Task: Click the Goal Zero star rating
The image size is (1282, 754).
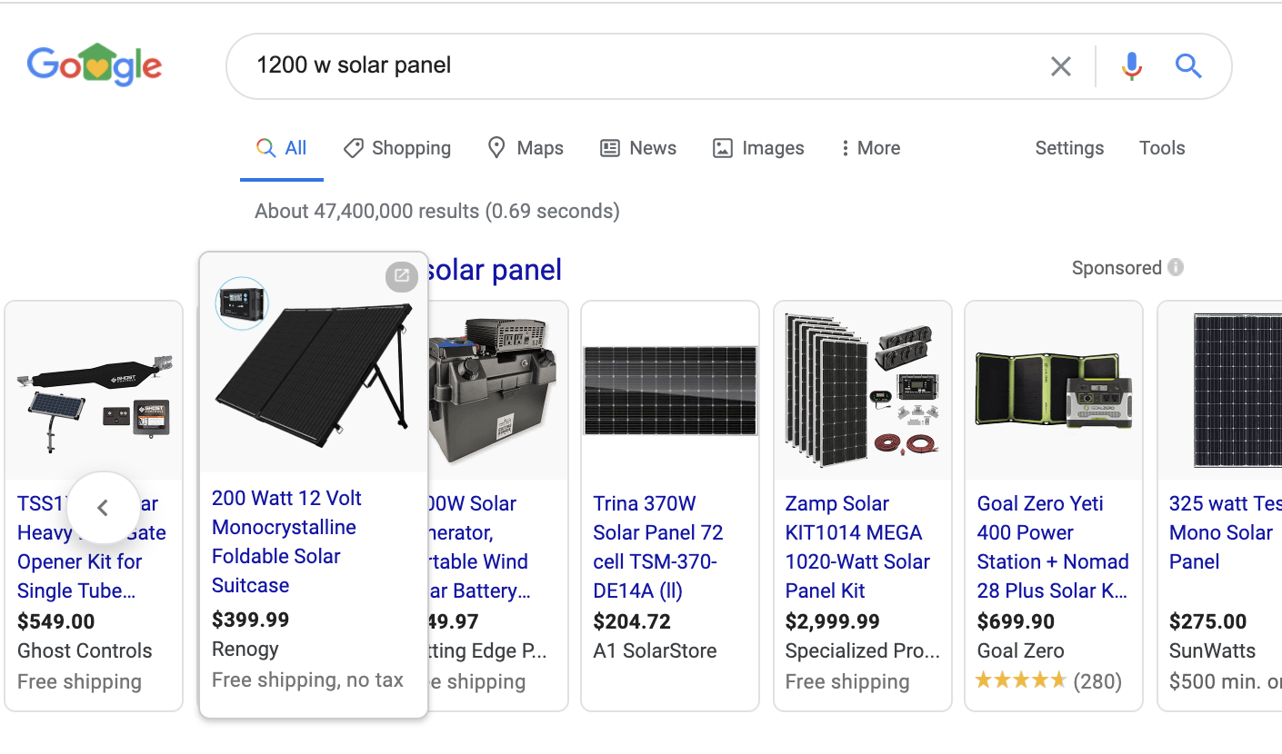Action: coord(1021,679)
